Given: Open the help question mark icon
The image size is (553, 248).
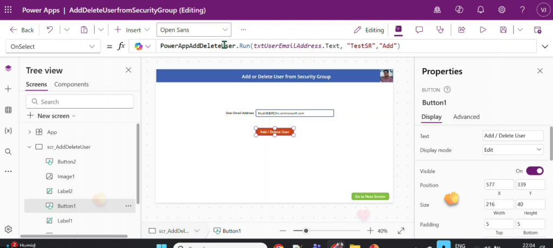Looking at the screenshot, I should [523, 10].
